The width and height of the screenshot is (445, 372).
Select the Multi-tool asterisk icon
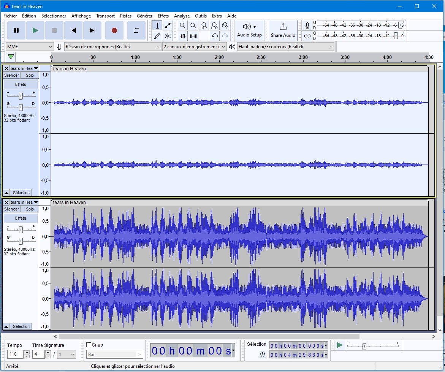point(168,36)
